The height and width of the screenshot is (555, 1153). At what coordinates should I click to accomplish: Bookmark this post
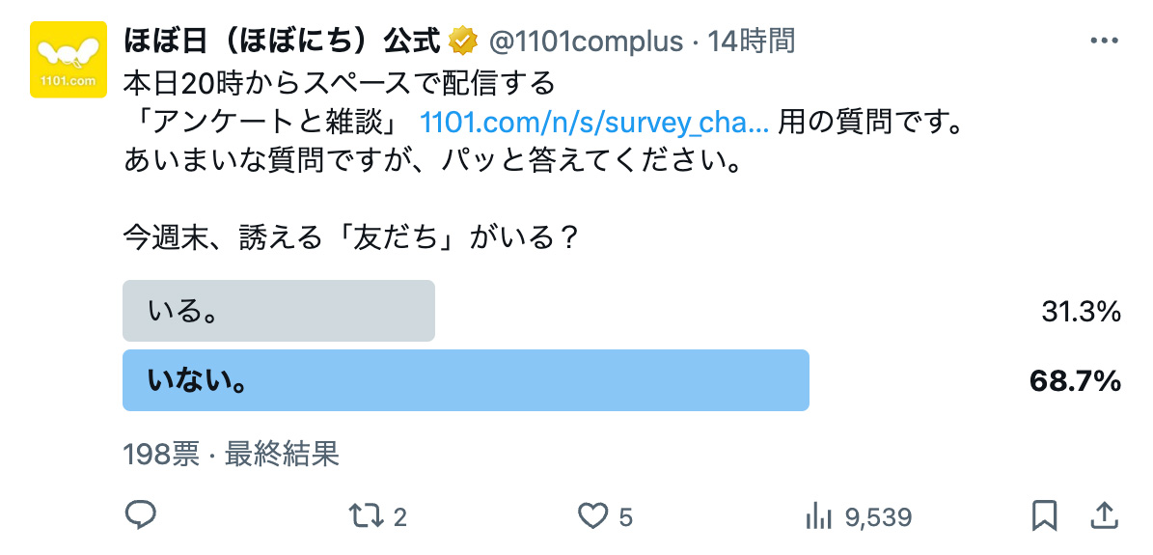[x=1044, y=515]
